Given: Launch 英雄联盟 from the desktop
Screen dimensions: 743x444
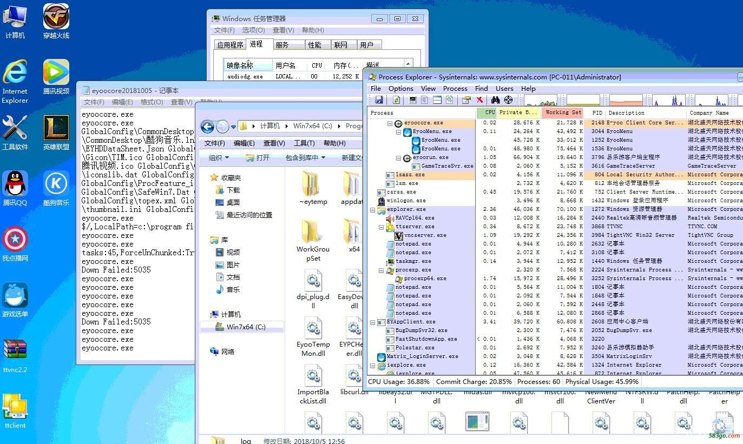Looking at the screenshot, I should coord(56,133).
